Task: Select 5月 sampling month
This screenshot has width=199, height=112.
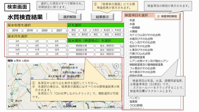Action: (37, 41)
